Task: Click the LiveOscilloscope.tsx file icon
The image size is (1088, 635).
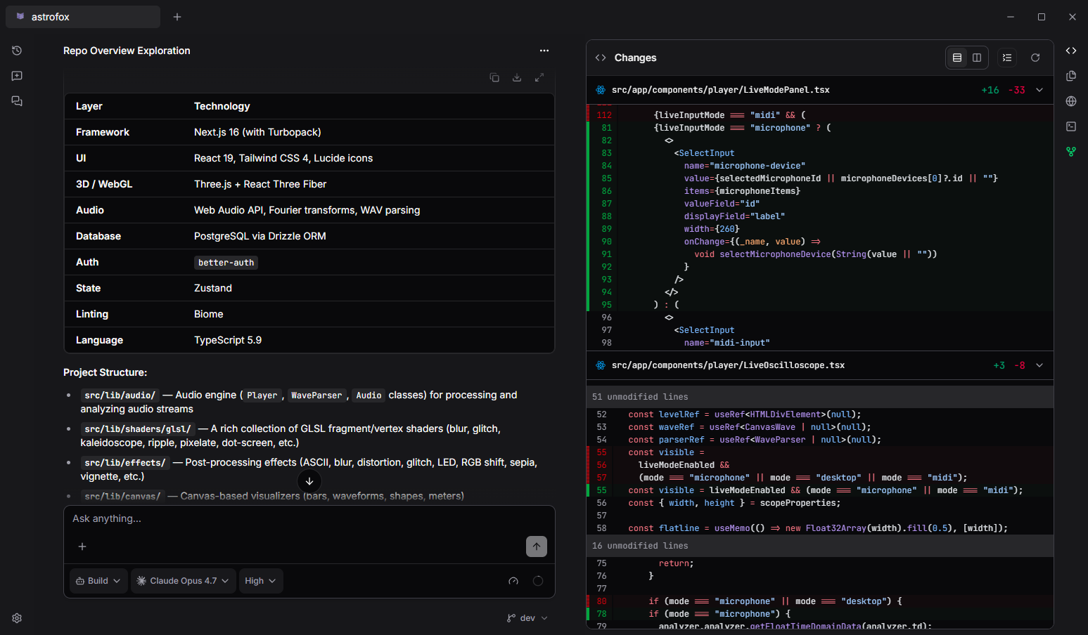Action: pos(601,365)
